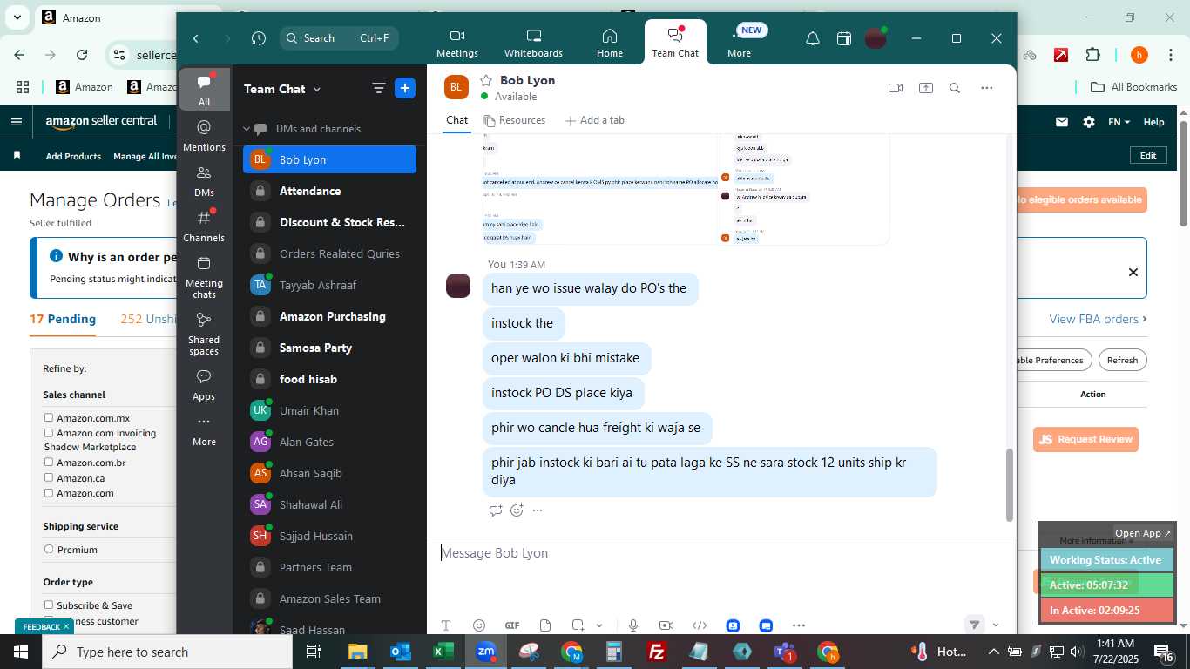Screen dimensions: 1190x669
Task: Open Mentions in Zoom sidebar
Action: (x=204, y=134)
